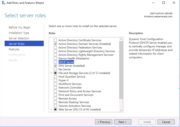The height and width of the screenshot is (127, 180).
Task: Select the Server Roles step
Action: [x=24, y=44]
